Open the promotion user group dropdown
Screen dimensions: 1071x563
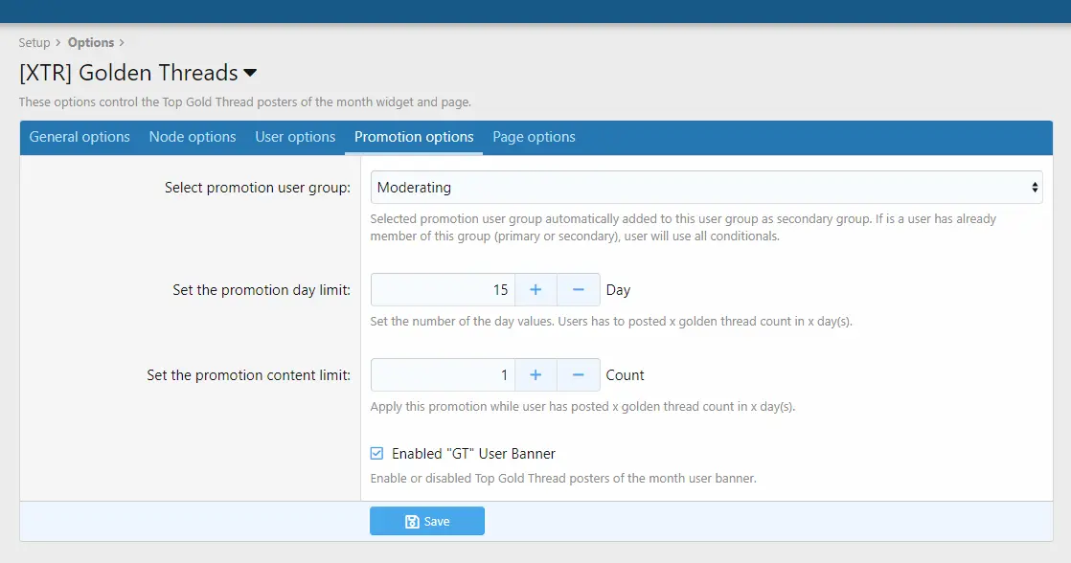[706, 187]
